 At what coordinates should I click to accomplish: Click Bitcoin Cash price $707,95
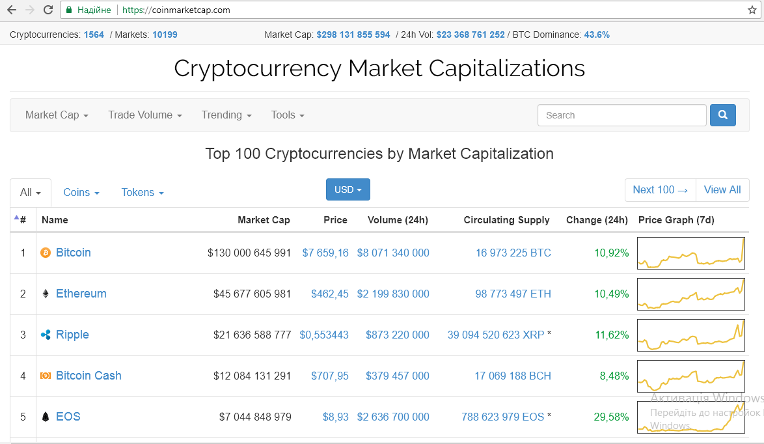coord(330,376)
